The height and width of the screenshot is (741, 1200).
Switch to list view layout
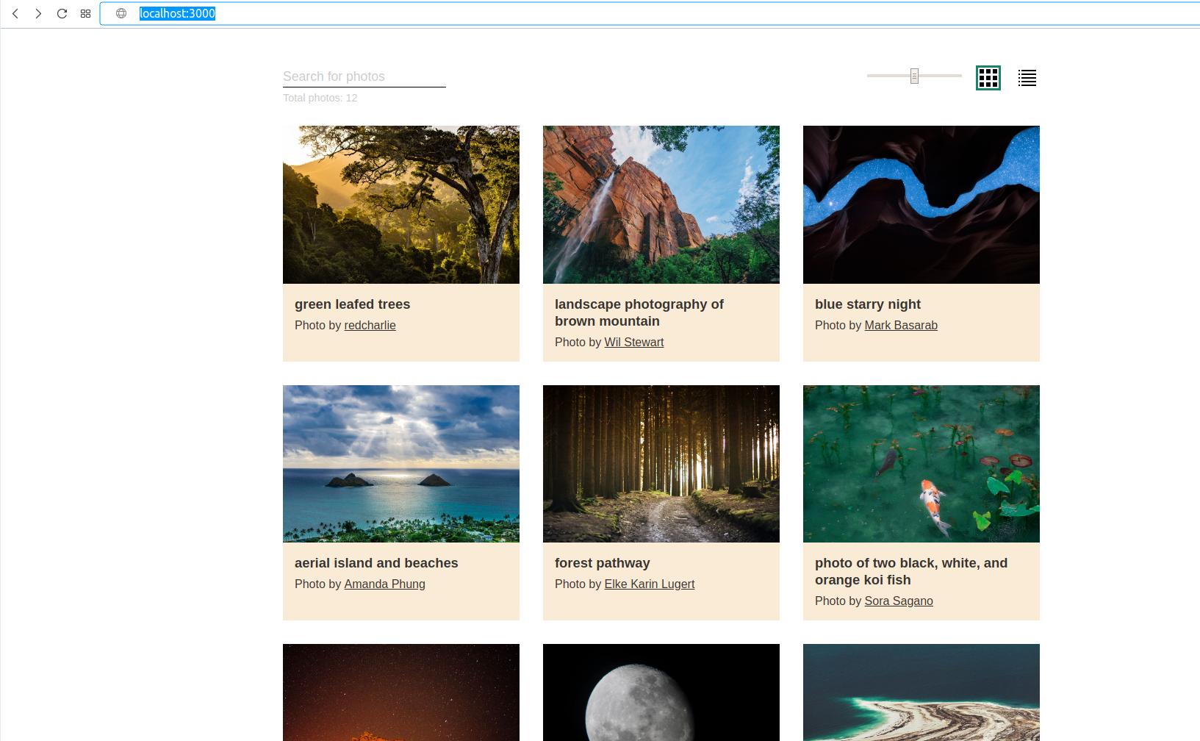(x=1027, y=78)
